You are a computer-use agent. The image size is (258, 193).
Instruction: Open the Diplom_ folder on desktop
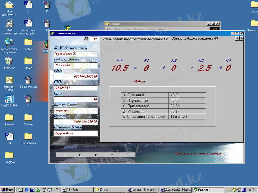pyautogui.click(x=28, y=117)
